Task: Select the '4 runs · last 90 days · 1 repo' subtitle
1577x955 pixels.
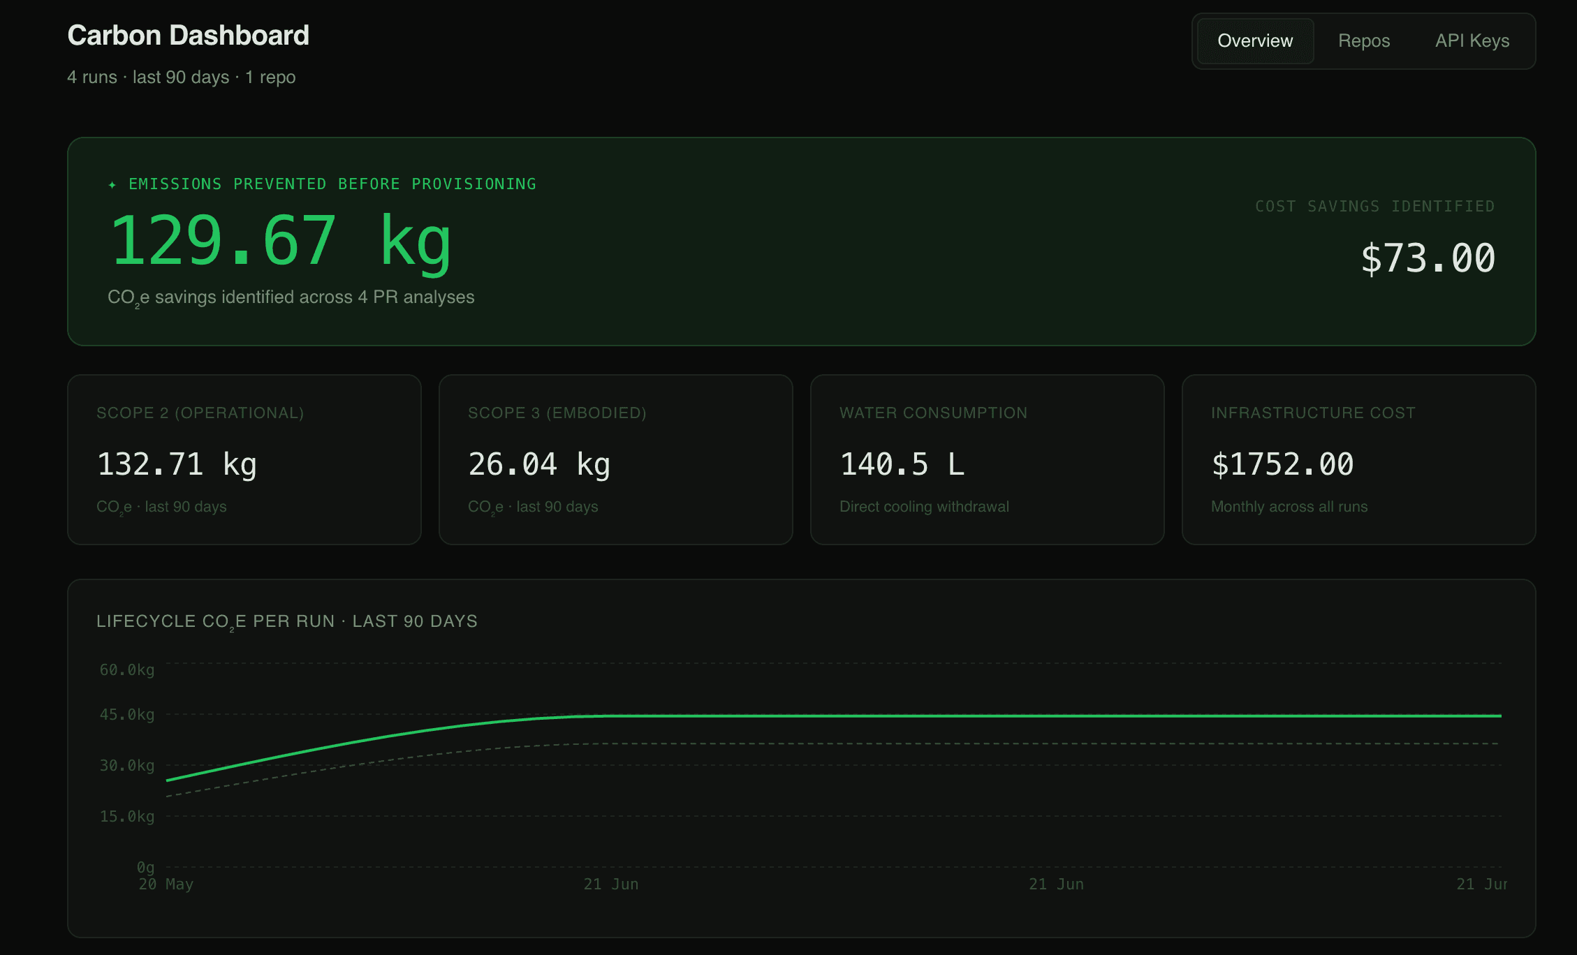Action: point(182,77)
